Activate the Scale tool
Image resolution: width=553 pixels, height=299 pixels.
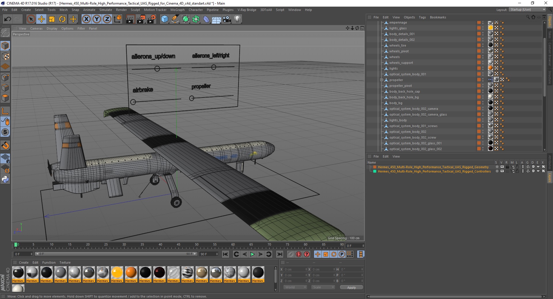[x=52, y=19]
